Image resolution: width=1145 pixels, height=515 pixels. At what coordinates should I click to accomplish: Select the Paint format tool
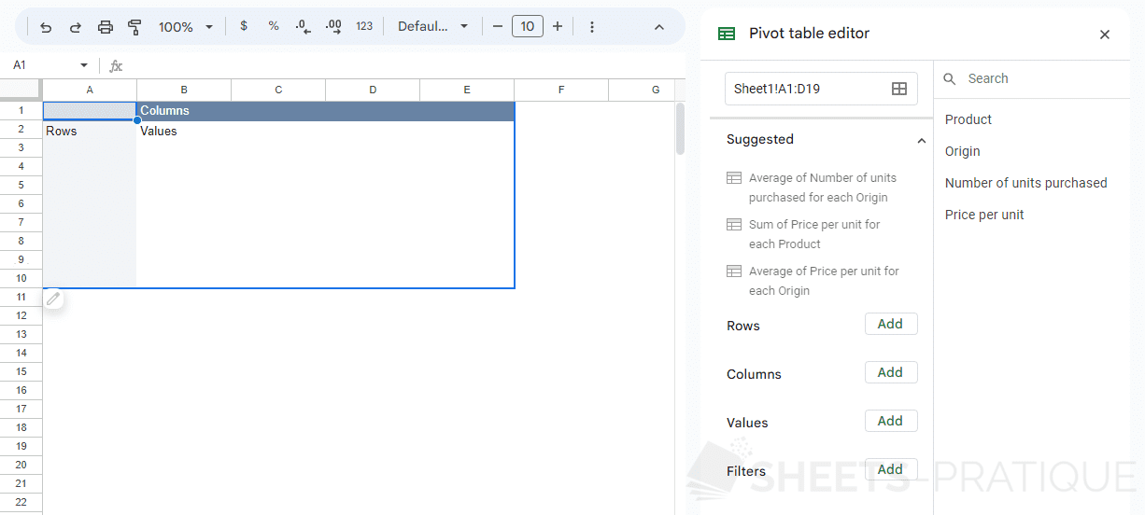coord(134,27)
